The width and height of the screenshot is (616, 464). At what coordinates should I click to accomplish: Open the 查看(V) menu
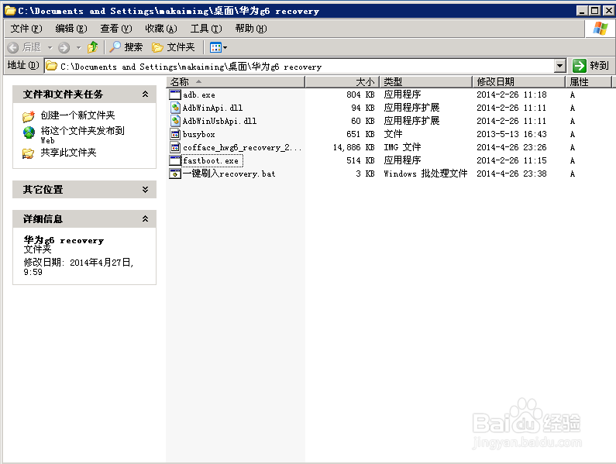(116, 29)
